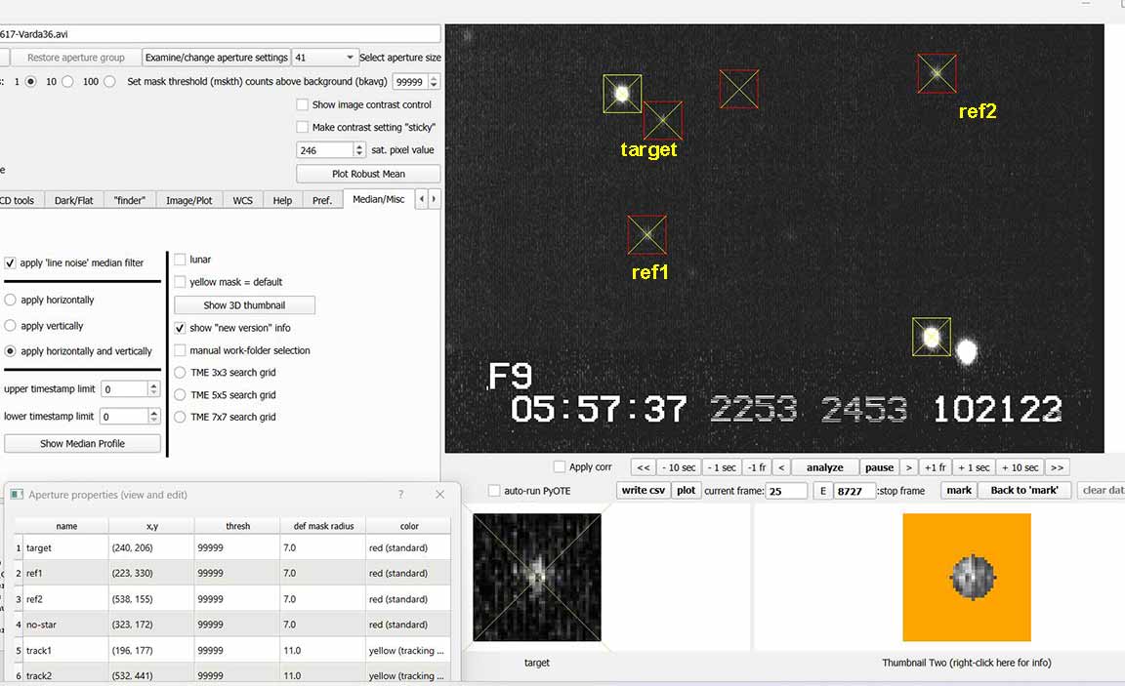The image size is (1125, 686).
Task: Go back one frame with -1 fr
Action: coord(757,467)
